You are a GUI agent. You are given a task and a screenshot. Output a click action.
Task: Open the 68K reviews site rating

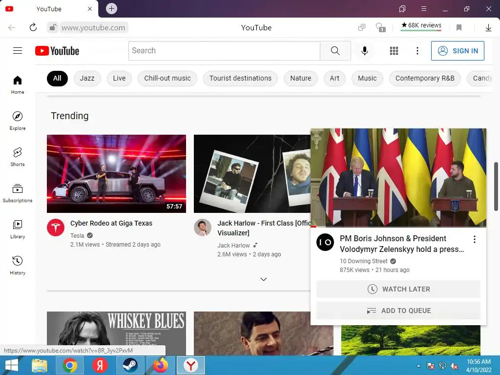(421, 25)
